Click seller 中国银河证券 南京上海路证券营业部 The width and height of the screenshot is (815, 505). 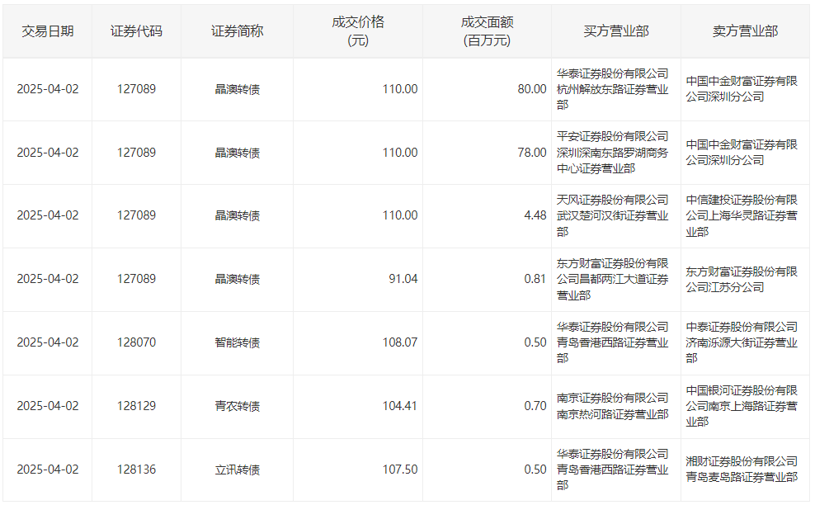tap(742, 406)
